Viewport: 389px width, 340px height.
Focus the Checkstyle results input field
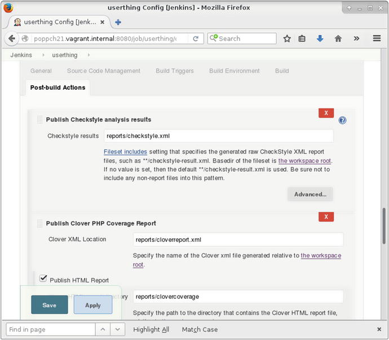[x=219, y=136]
